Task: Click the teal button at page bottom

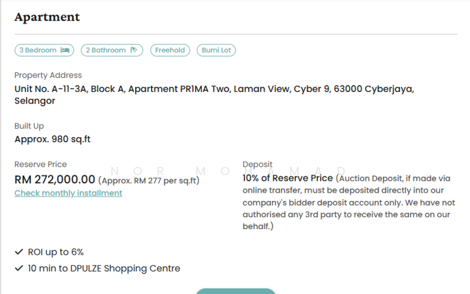Action: (235, 291)
